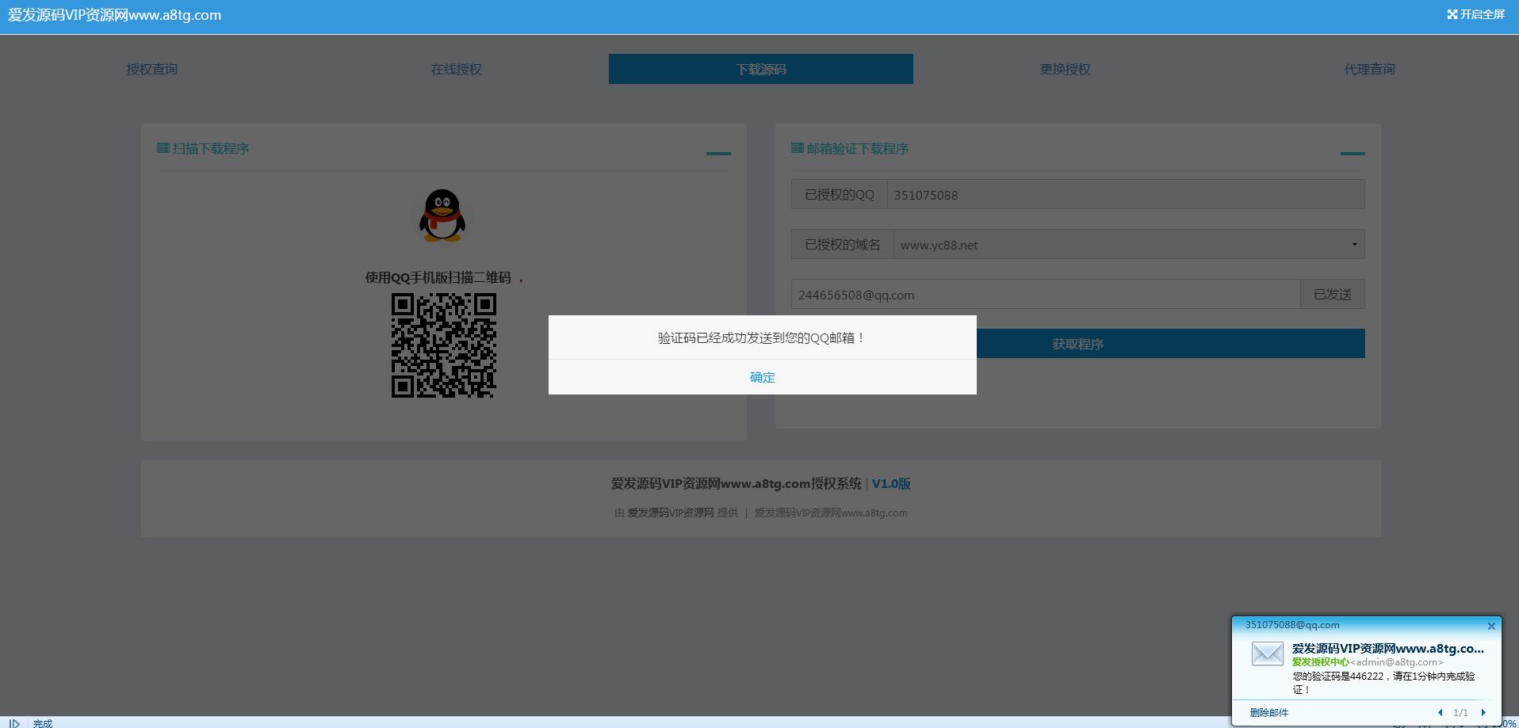1519x728 pixels.
Task: Open the 更换授权 tab
Action: pos(1065,70)
